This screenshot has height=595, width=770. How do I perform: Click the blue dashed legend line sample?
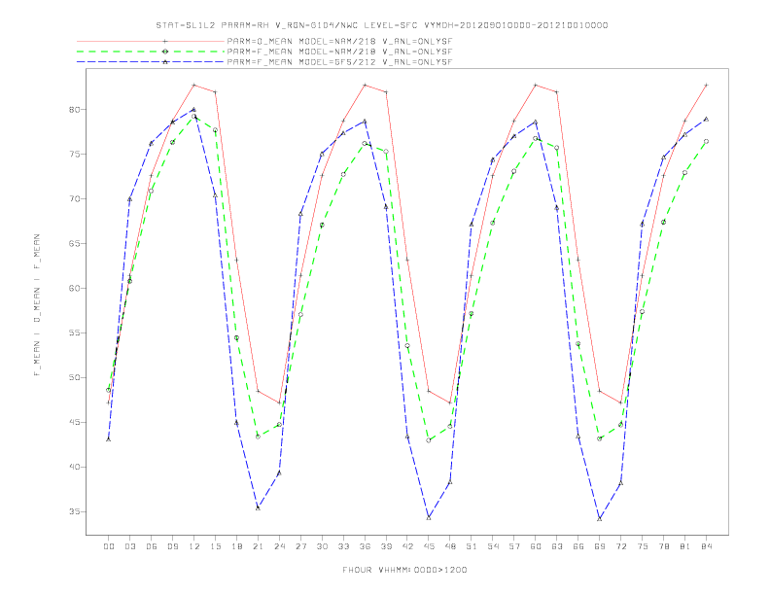tap(151, 62)
